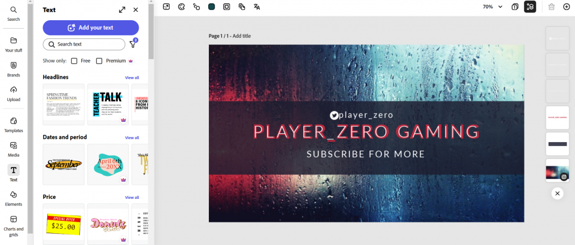Open the Media panel
Screen dimensions: 575x245
click(x=13, y=149)
